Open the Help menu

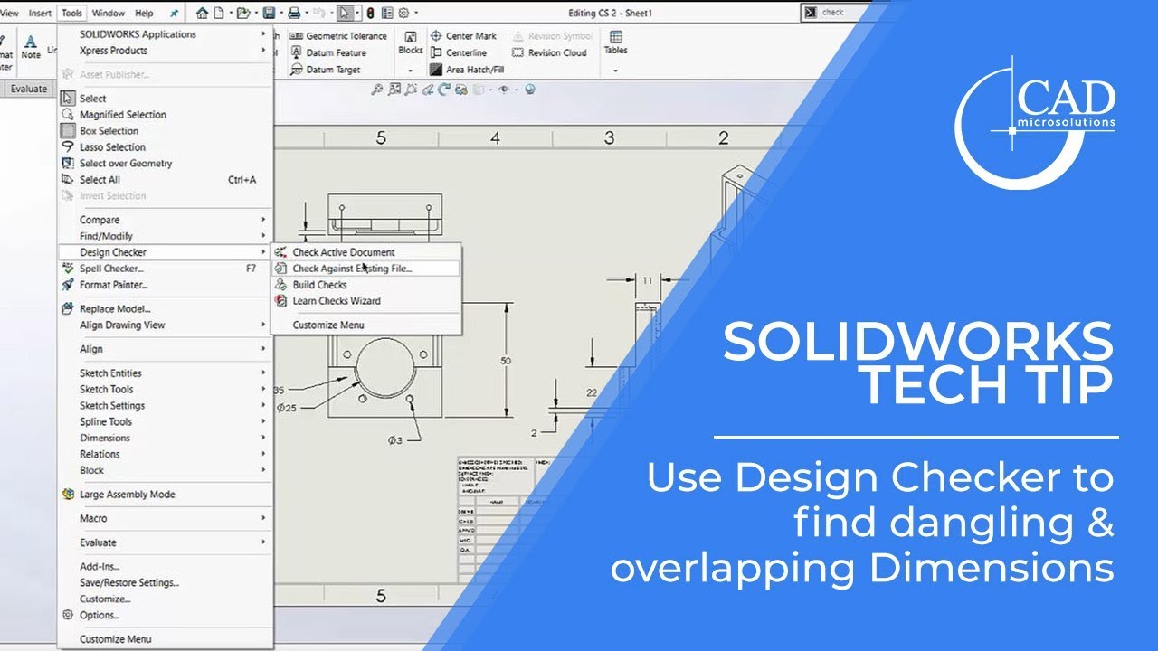click(144, 14)
